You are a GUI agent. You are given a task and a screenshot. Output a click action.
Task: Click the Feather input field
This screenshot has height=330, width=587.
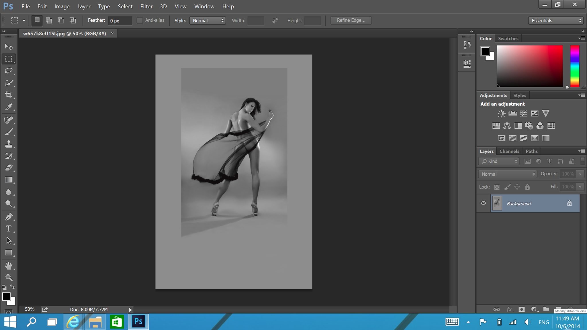pos(119,21)
